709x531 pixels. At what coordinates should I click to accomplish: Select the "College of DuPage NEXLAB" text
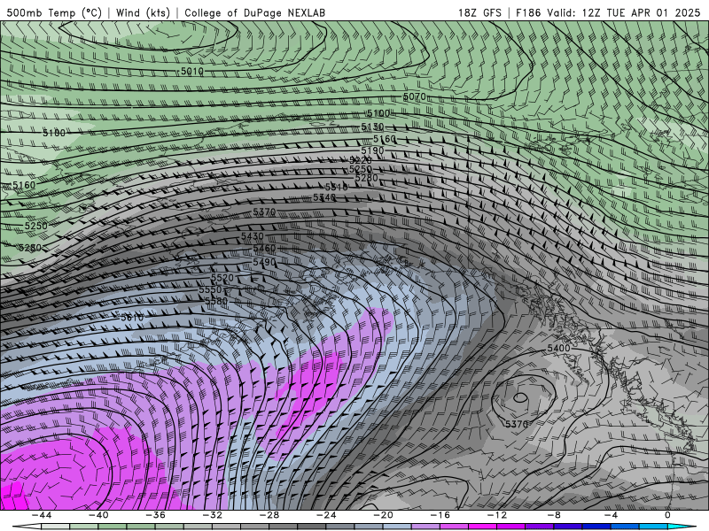[x=254, y=12]
